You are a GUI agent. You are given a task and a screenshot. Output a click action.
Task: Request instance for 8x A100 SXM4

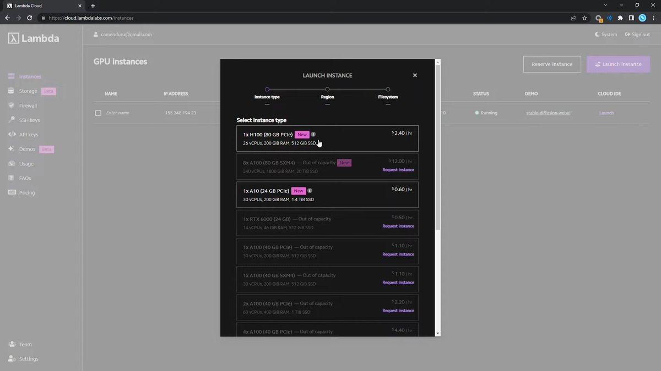[x=398, y=170]
